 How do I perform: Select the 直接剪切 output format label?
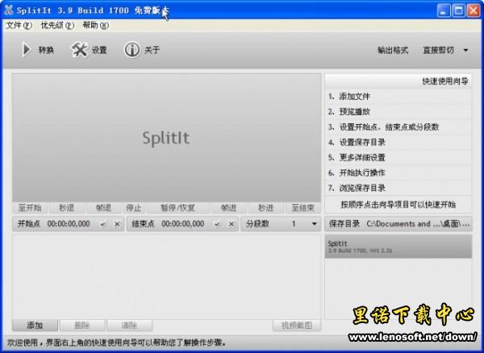pos(438,50)
